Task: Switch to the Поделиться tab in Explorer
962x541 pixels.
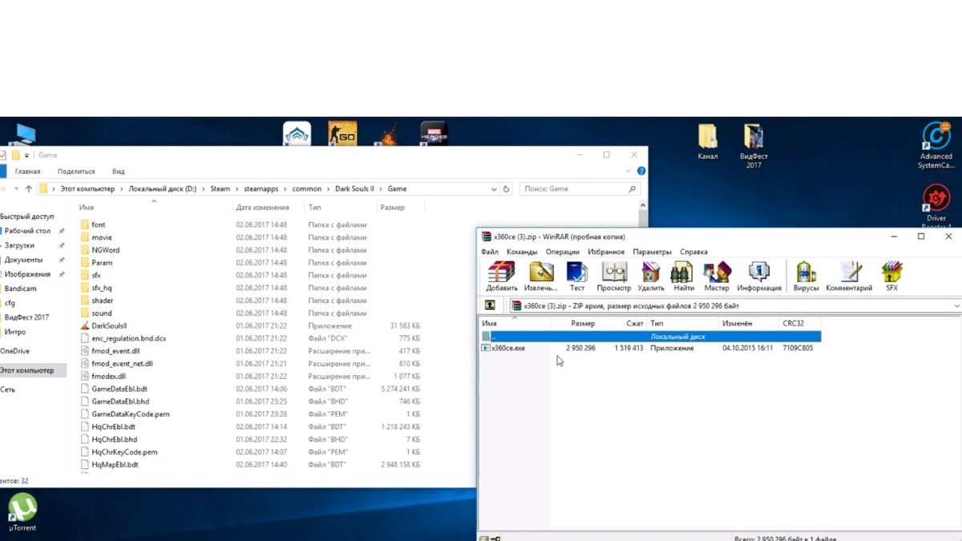Action: coord(76,172)
